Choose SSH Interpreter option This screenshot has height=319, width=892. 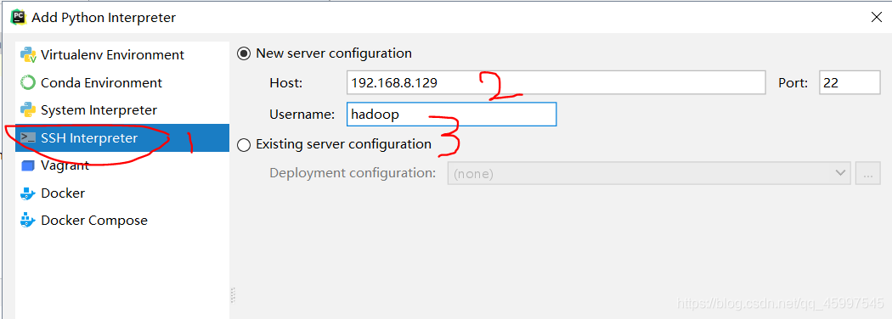121,137
